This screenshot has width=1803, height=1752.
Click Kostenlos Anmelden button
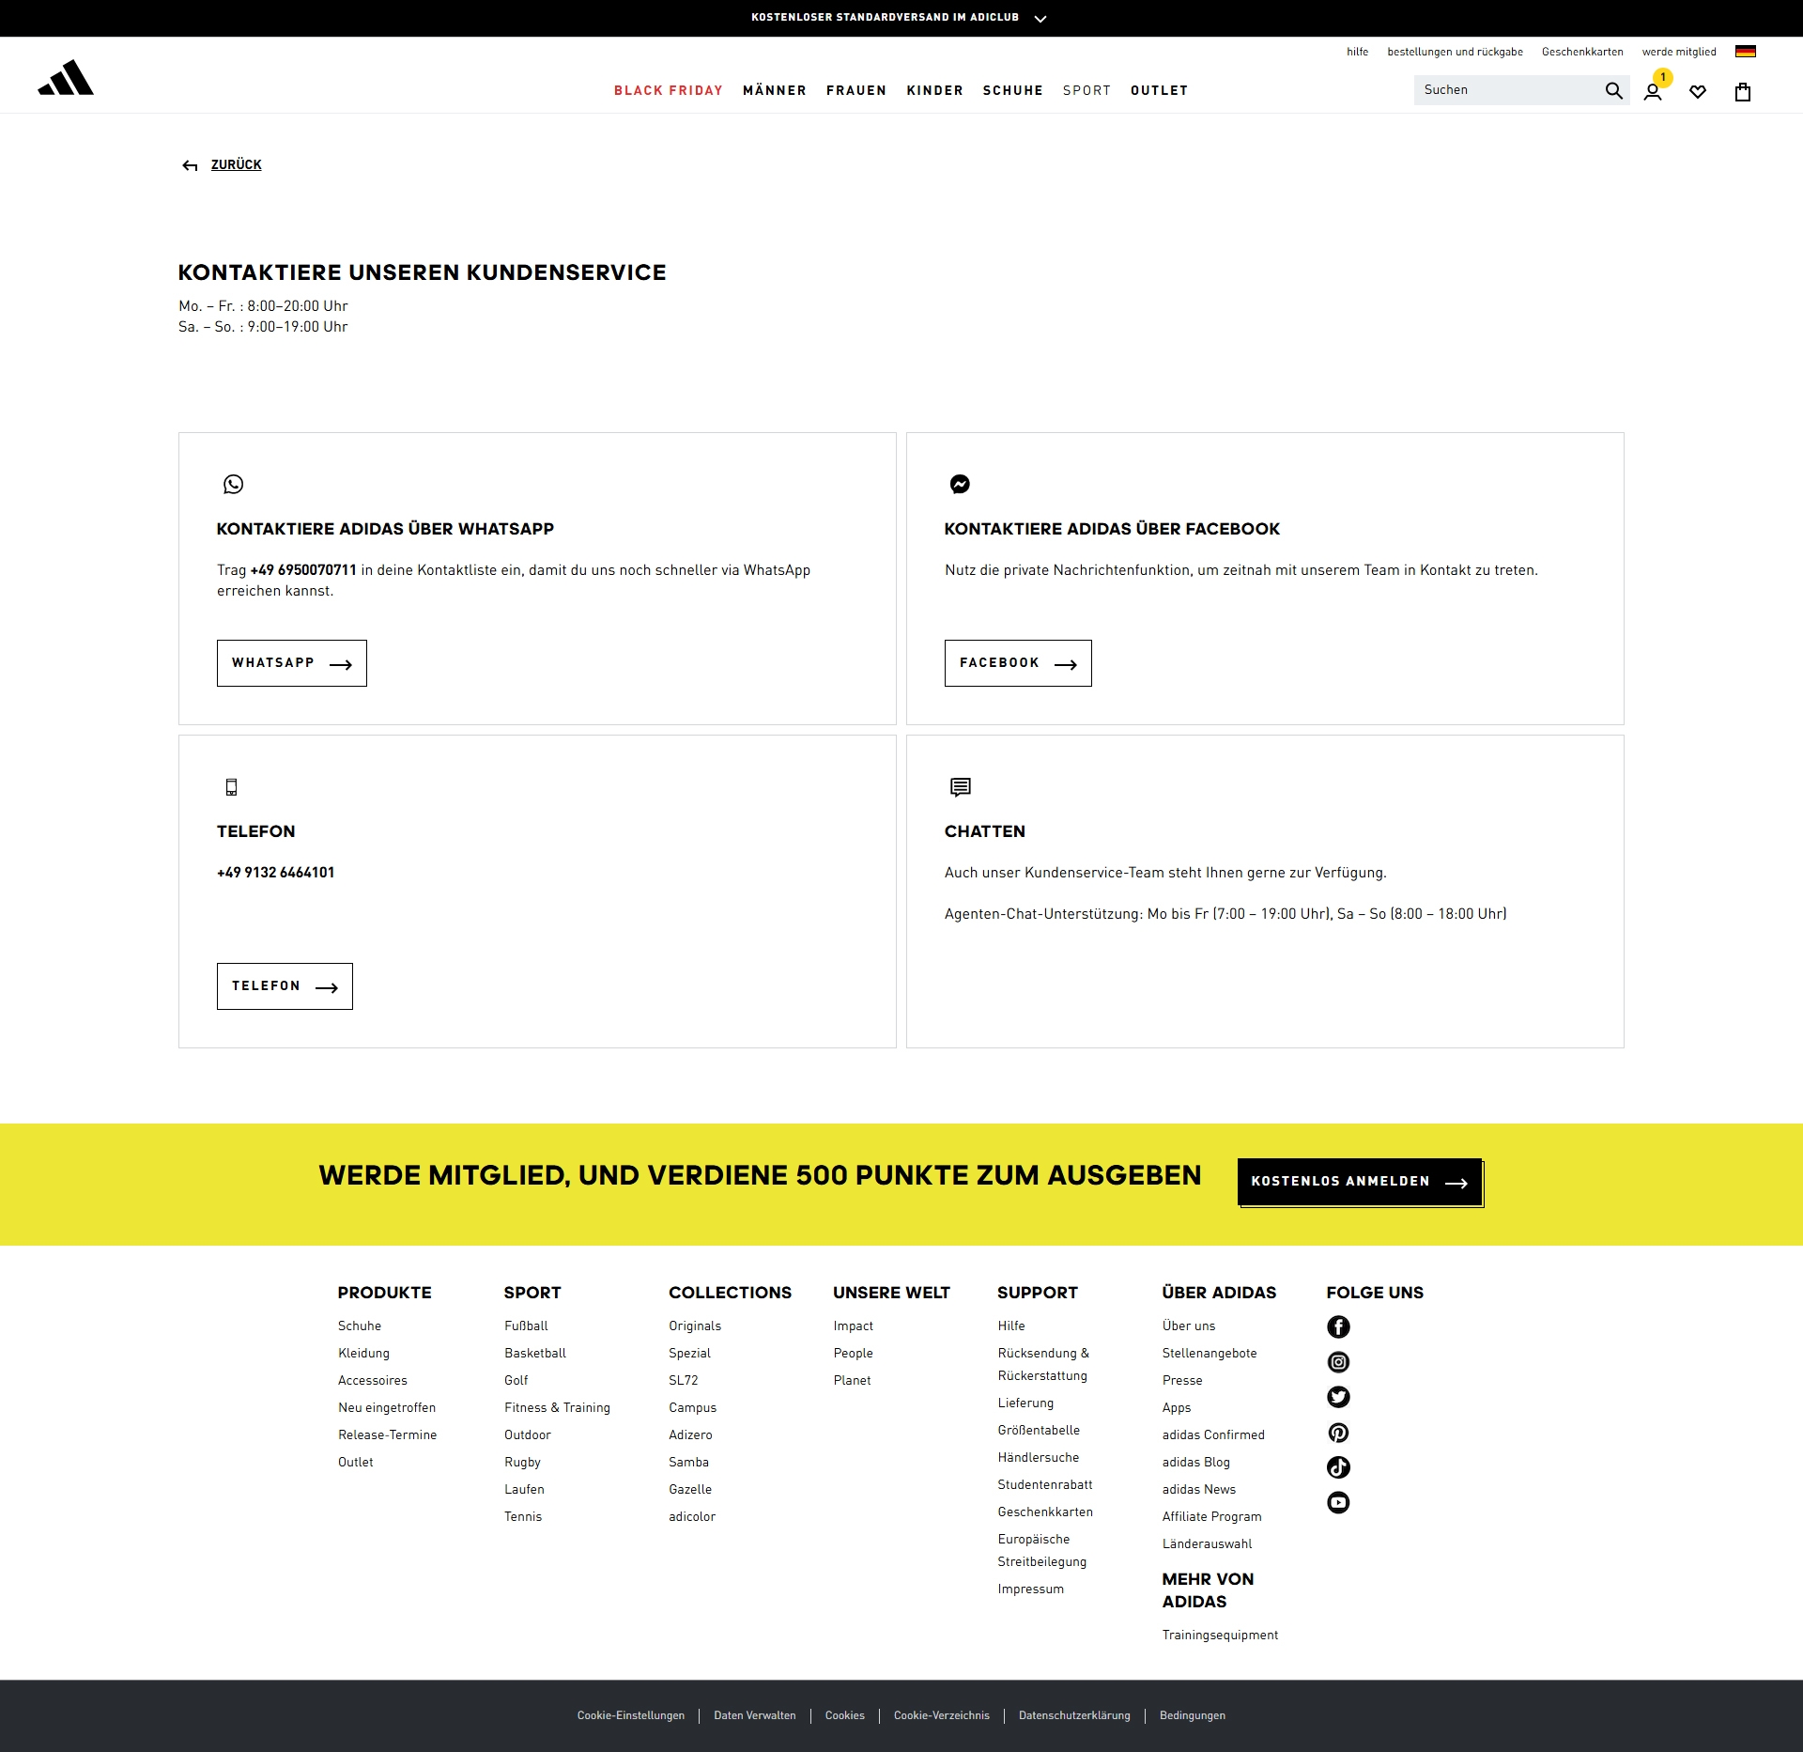click(1360, 1182)
